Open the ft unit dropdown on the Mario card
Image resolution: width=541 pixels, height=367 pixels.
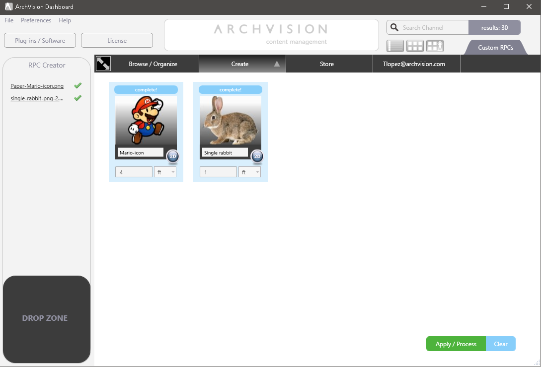[165, 171]
